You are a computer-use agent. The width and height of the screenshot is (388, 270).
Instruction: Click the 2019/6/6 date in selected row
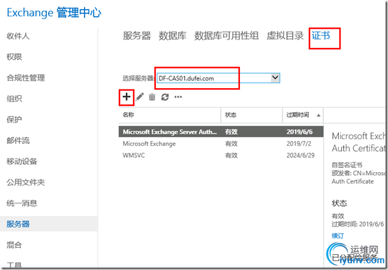tap(300, 131)
